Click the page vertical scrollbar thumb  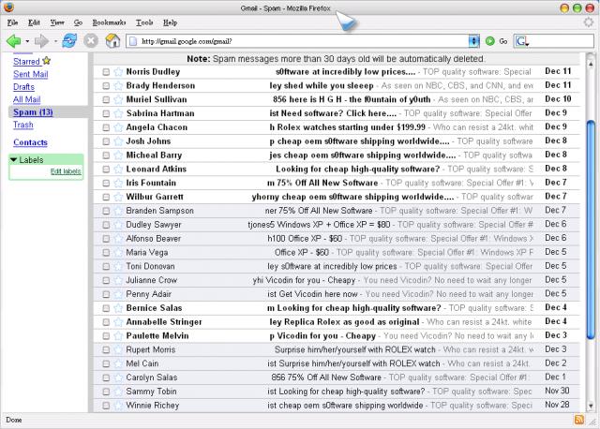tap(591, 229)
